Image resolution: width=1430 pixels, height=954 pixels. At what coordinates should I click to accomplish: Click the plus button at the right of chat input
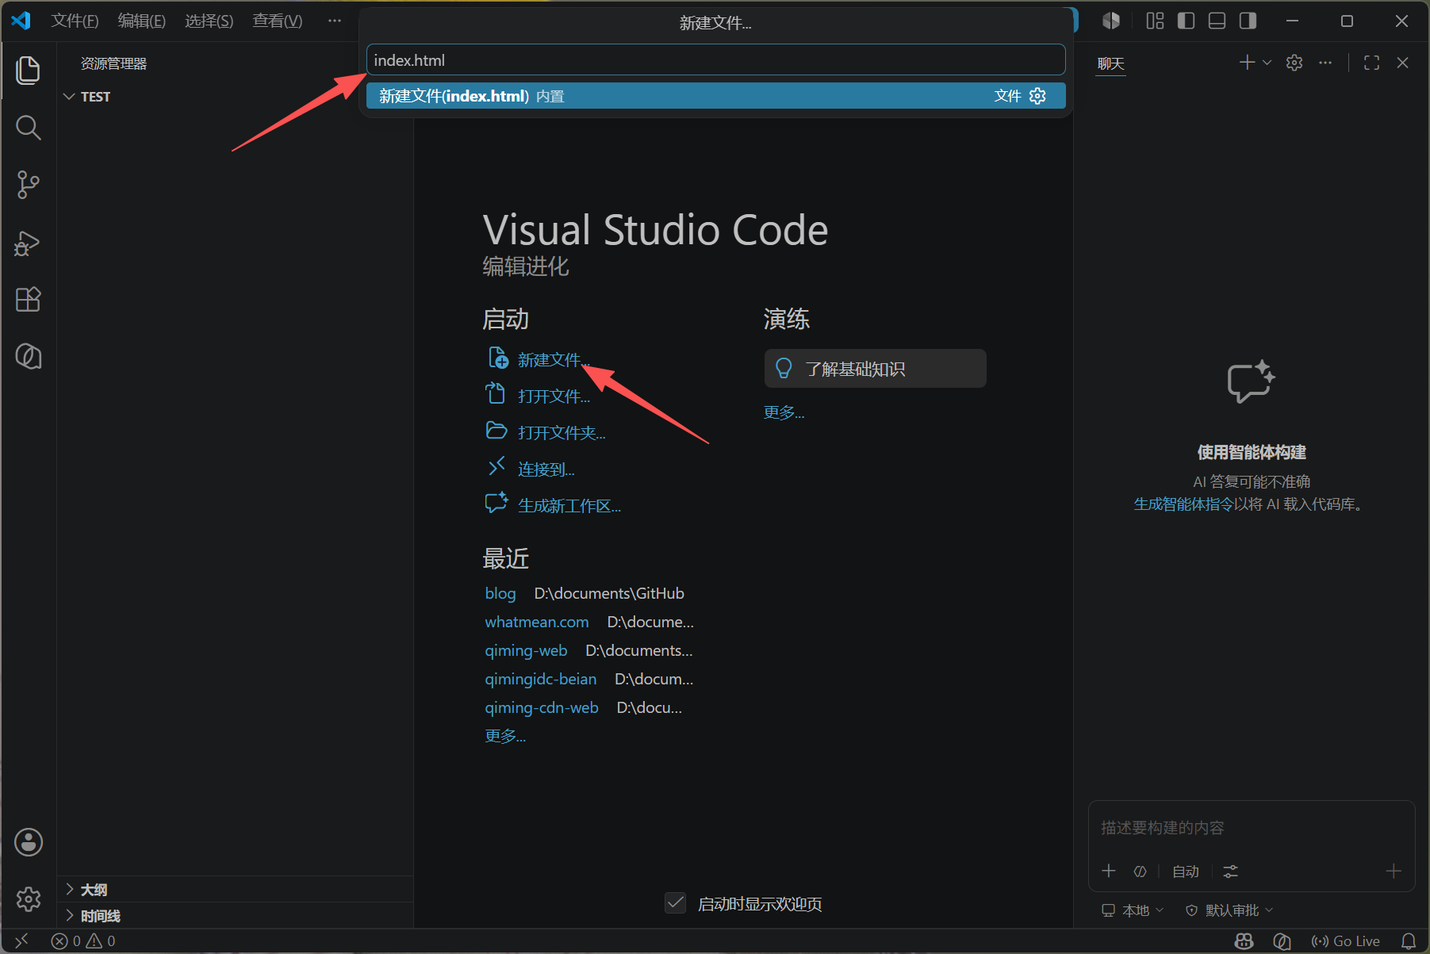tap(1394, 871)
